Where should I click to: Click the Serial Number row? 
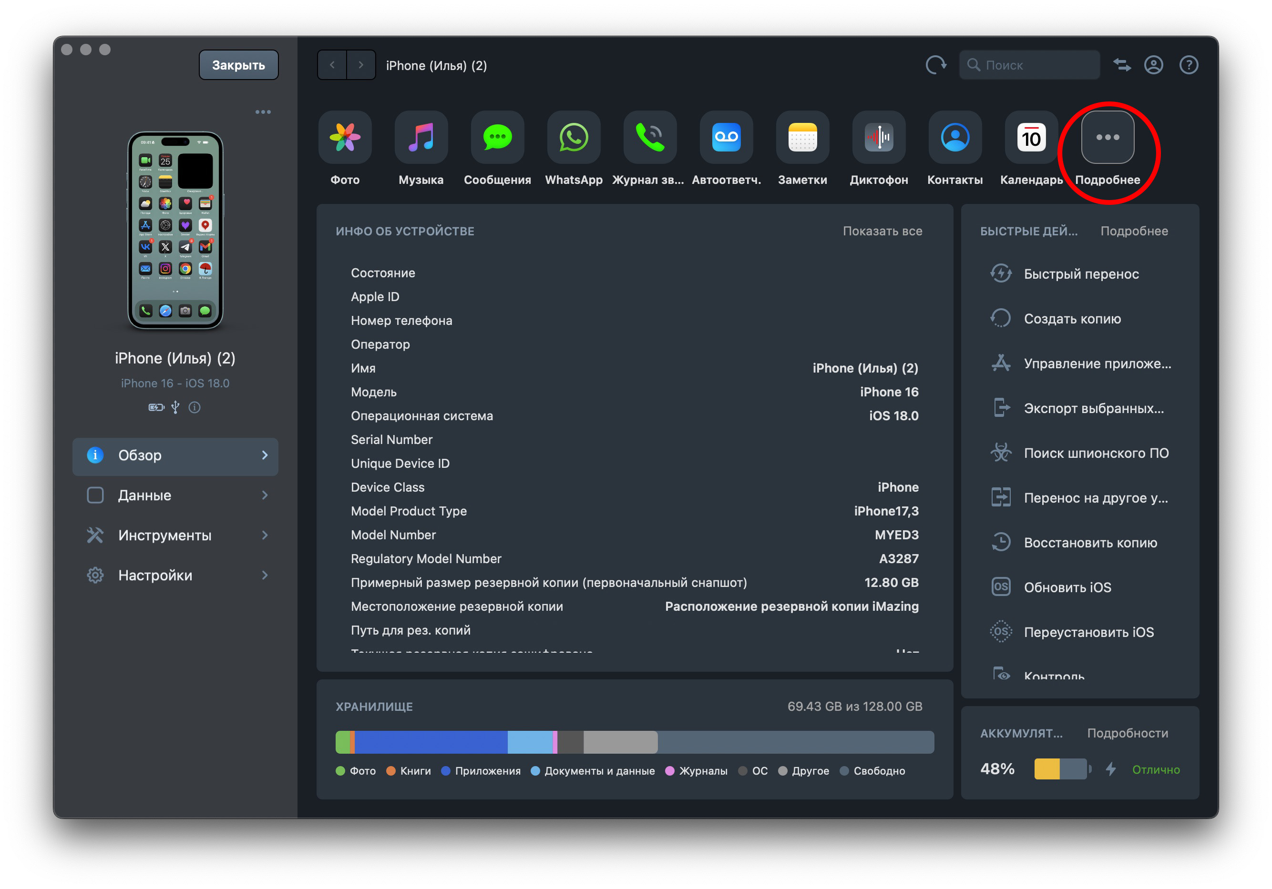pyautogui.click(x=635, y=440)
